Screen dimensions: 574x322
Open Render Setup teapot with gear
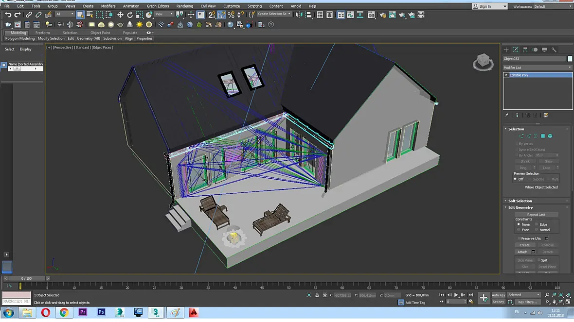click(x=382, y=15)
